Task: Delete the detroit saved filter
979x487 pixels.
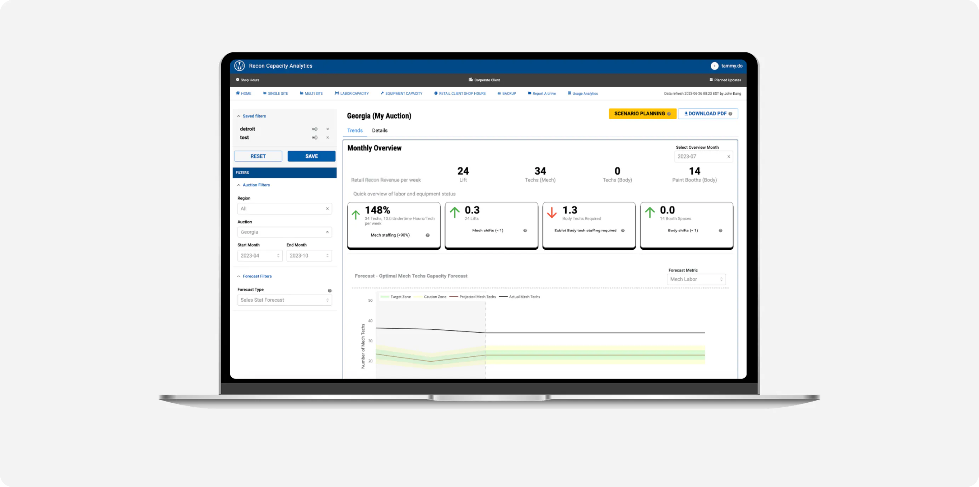Action: click(328, 129)
